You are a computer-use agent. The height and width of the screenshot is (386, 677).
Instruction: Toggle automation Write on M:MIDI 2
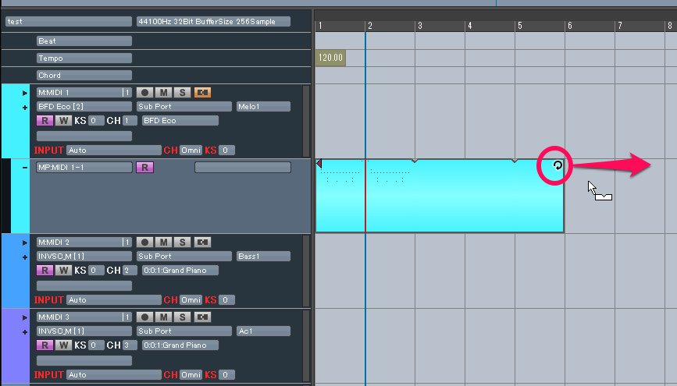pyautogui.click(x=63, y=271)
